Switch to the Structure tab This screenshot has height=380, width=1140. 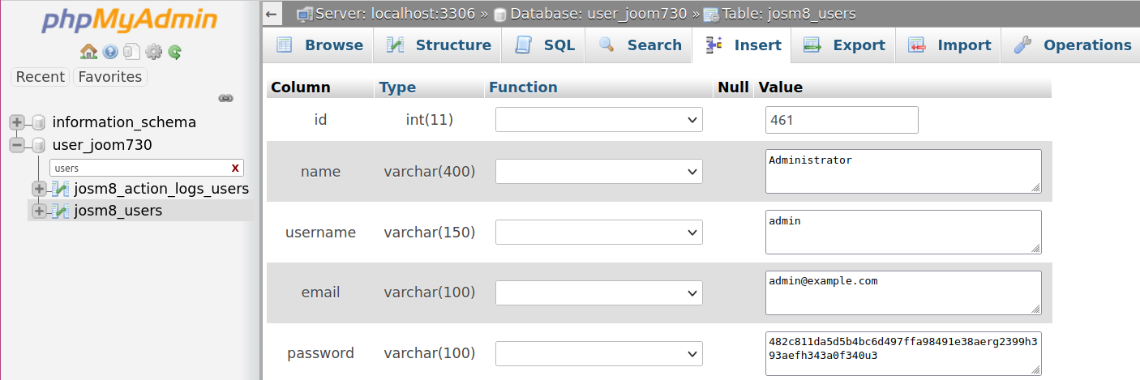(439, 45)
